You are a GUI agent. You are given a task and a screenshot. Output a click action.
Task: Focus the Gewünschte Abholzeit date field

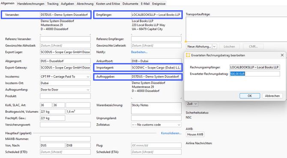click(65, 45)
